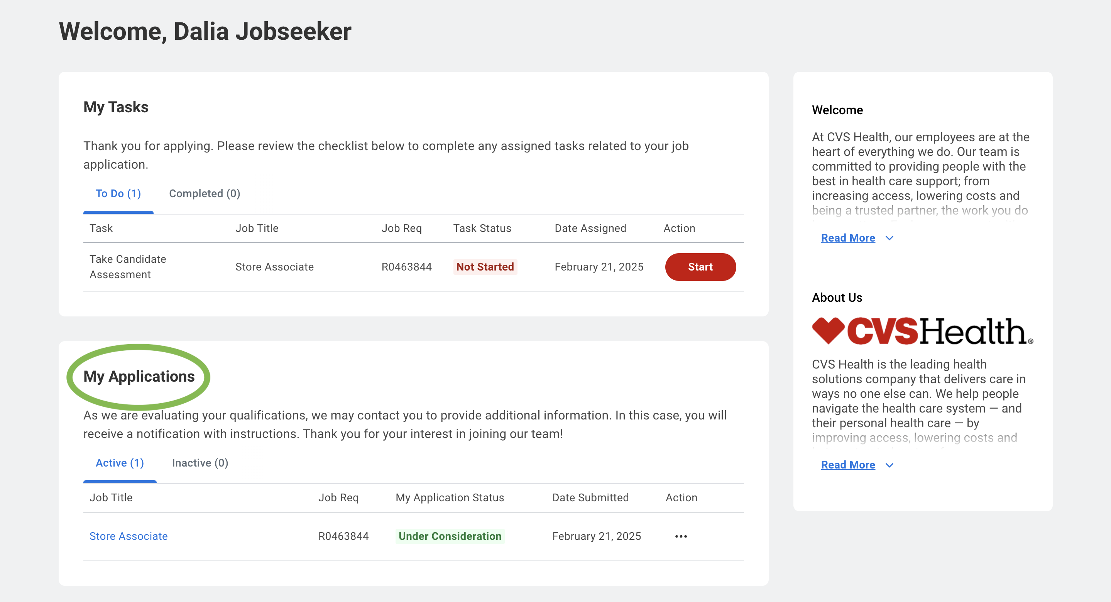Switch to the To Do (1) tab

118,194
